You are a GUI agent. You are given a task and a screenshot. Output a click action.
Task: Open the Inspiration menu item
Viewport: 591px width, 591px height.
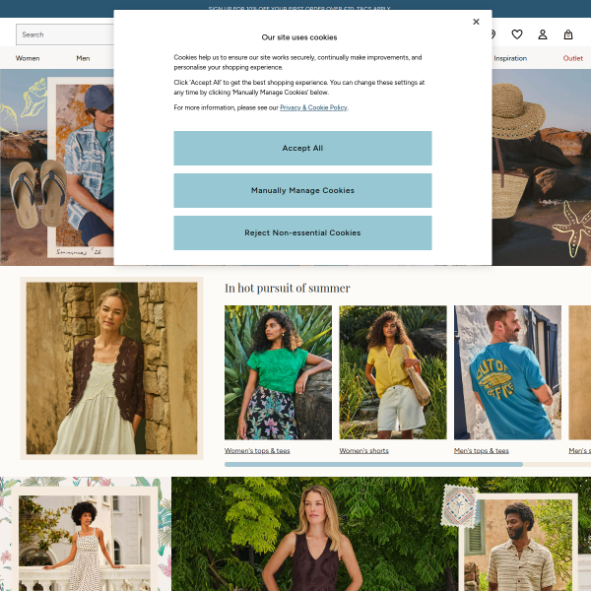[x=510, y=58]
